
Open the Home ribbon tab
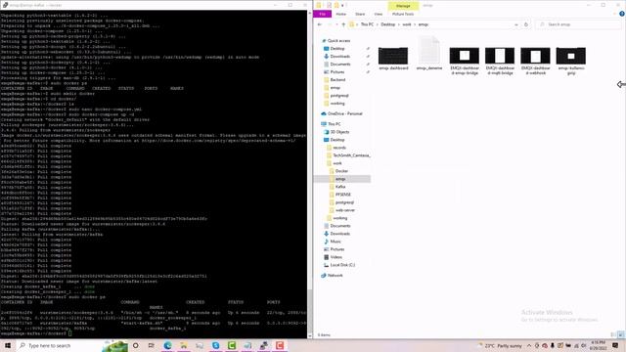click(340, 14)
